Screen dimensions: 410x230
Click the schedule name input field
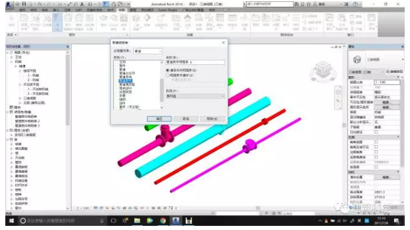pyautogui.click(x=195, y=62)
